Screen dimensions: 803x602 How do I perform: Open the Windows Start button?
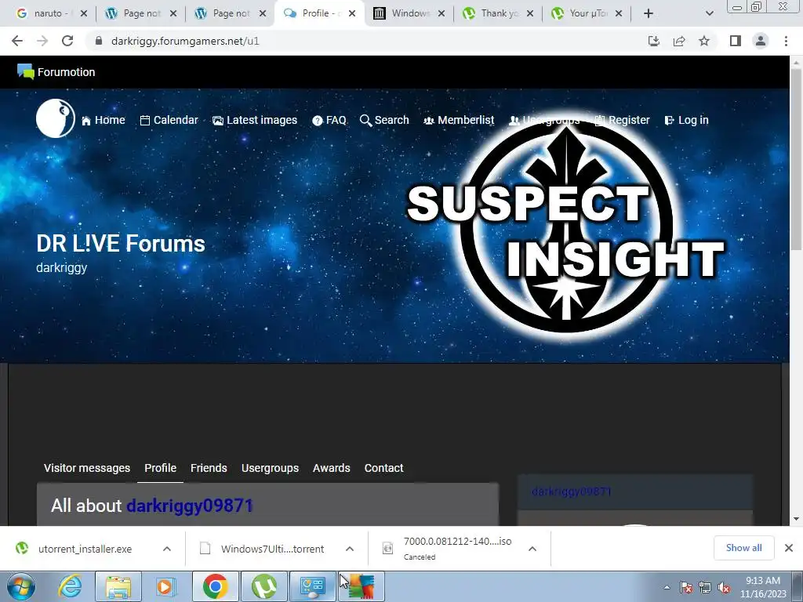point(21,586)
